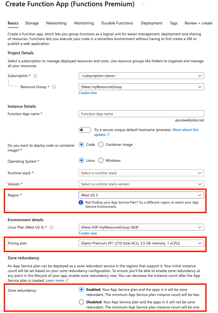Click the Function App name input field

(141, 113)
